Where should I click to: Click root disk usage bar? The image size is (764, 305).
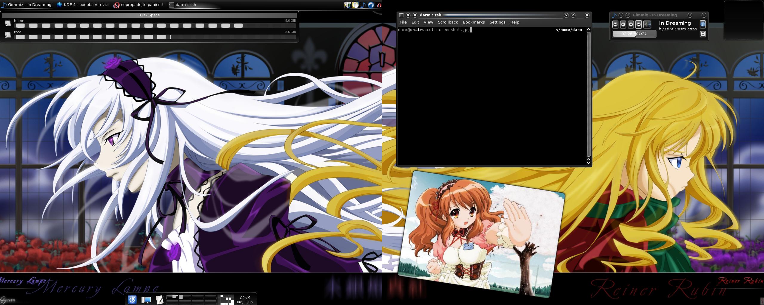tap(155, 37)
